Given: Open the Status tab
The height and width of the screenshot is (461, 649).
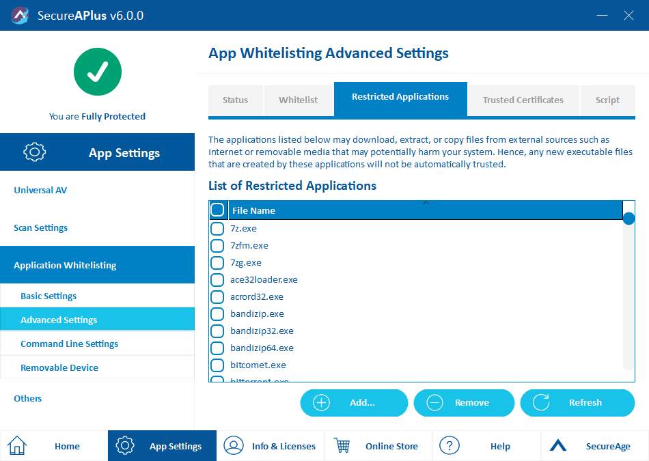Looking at the screenshot, I should coord(235,100).
